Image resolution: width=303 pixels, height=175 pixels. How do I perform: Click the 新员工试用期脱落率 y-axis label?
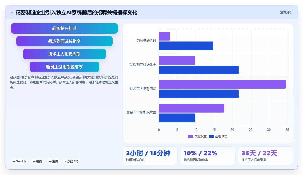point(141,113)
